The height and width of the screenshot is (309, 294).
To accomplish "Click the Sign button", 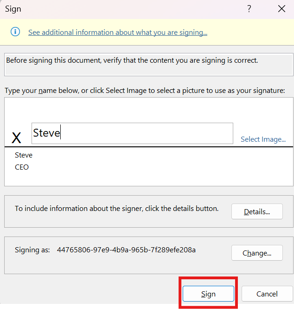I will click(208, 294).
